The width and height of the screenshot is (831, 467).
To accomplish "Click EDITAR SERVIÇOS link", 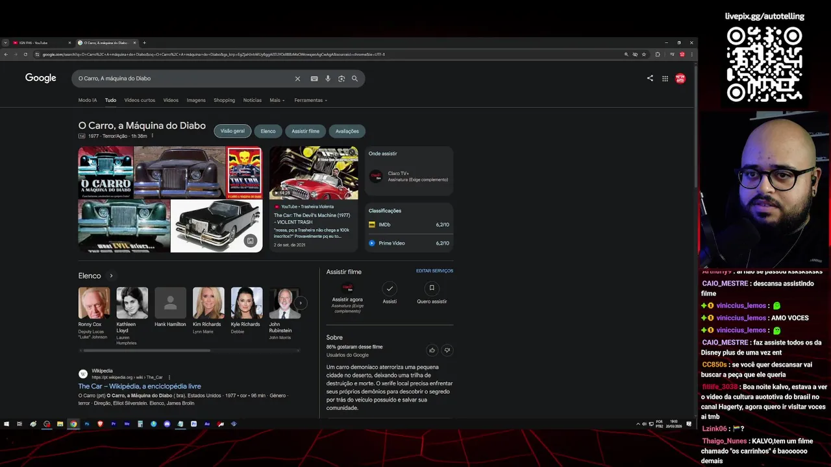I will coord(434,271).
